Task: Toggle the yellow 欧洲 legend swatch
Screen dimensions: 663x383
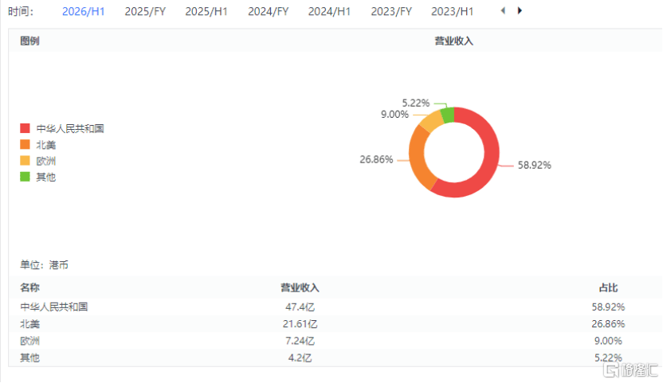Action: (x=25, y=161)
